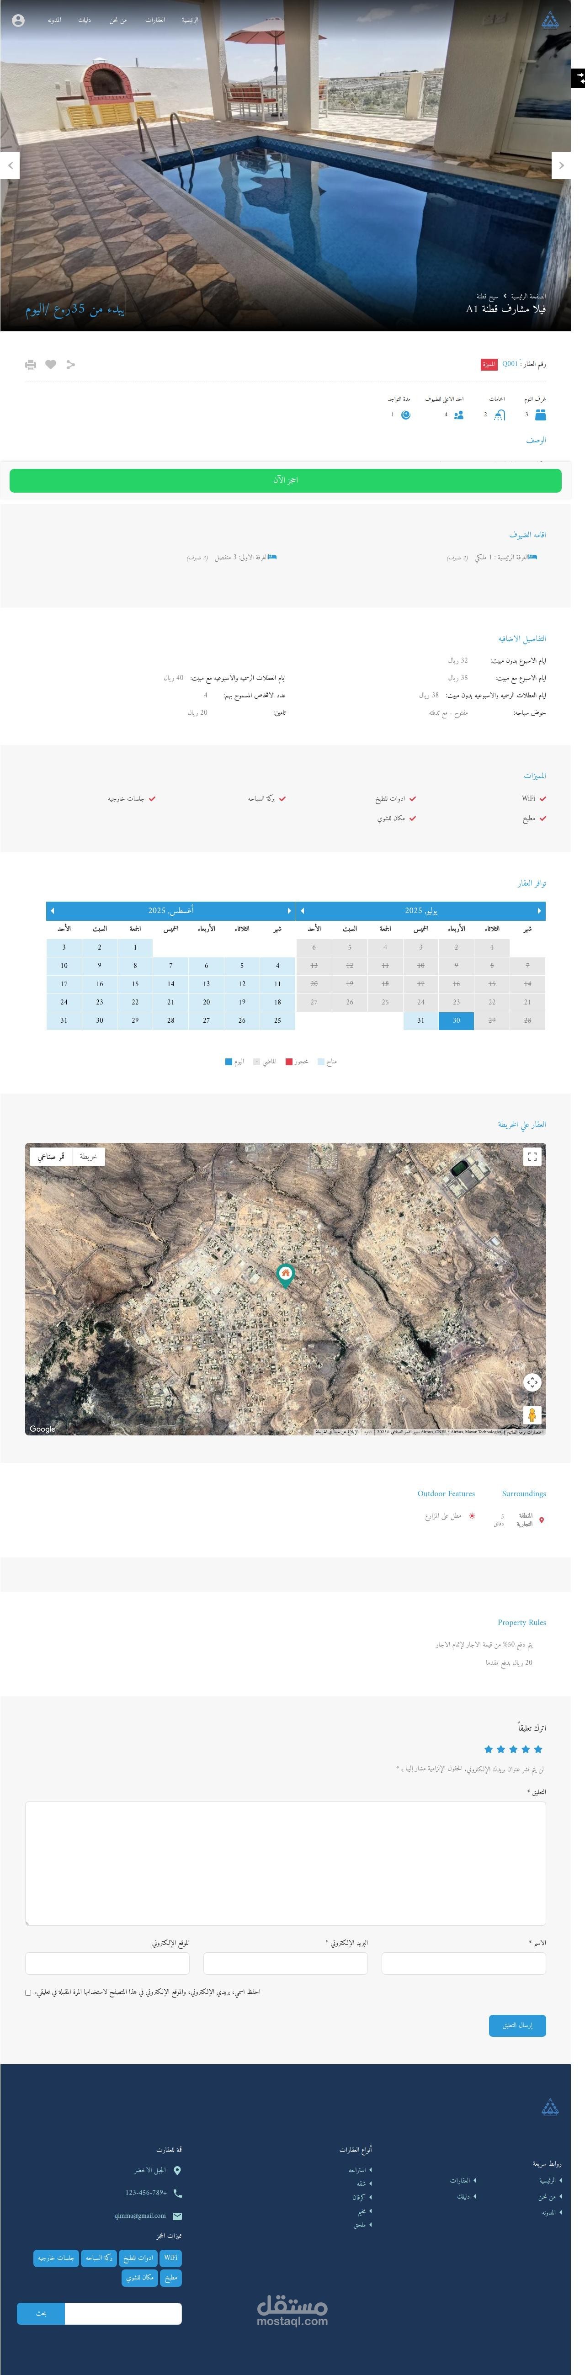
Task: Click the website input field in comment form
Action: tap(107, 1964)
